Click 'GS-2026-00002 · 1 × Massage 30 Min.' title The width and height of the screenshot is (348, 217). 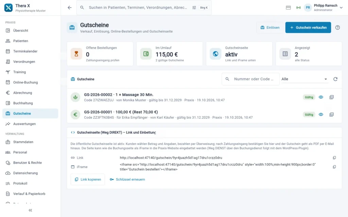pyautogui.click(x=119, y=95)
